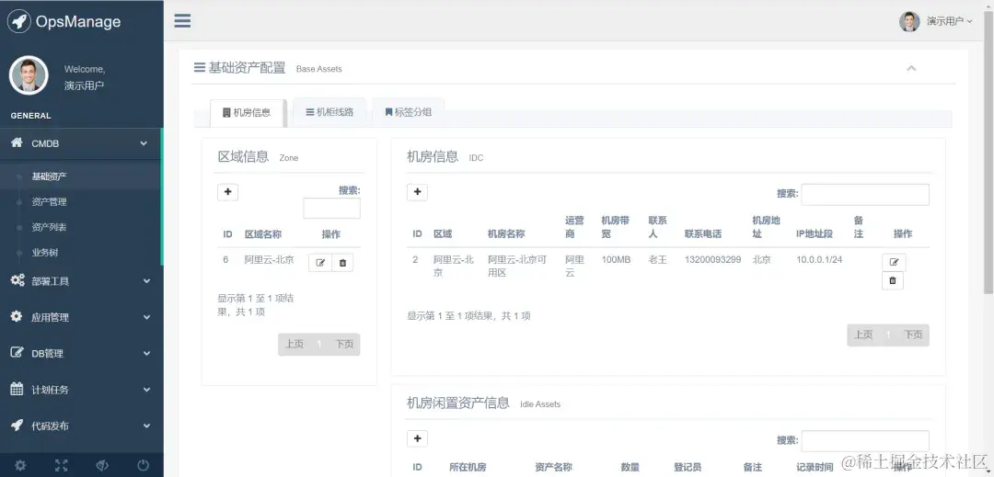The width and height of the screenshot is (994, 477).
Task: Open 资产列表 in the sidebar
Action: pos(50,227)
